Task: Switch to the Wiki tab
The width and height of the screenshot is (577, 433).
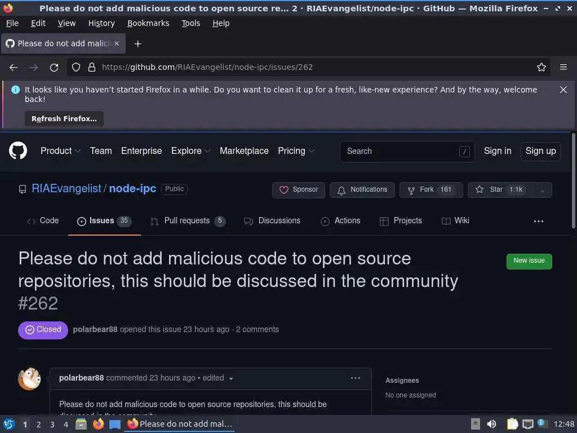Action: pyautogui.click(x=455, y=221)
